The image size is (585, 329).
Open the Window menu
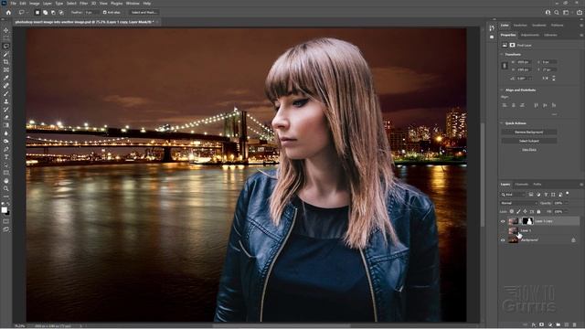click(133, 4)
